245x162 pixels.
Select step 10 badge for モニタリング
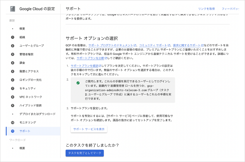click(x=13, y=123)
